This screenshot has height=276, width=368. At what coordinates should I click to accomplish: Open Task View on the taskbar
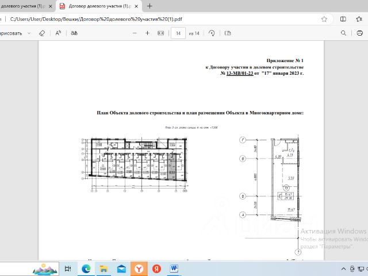point(68,269)
